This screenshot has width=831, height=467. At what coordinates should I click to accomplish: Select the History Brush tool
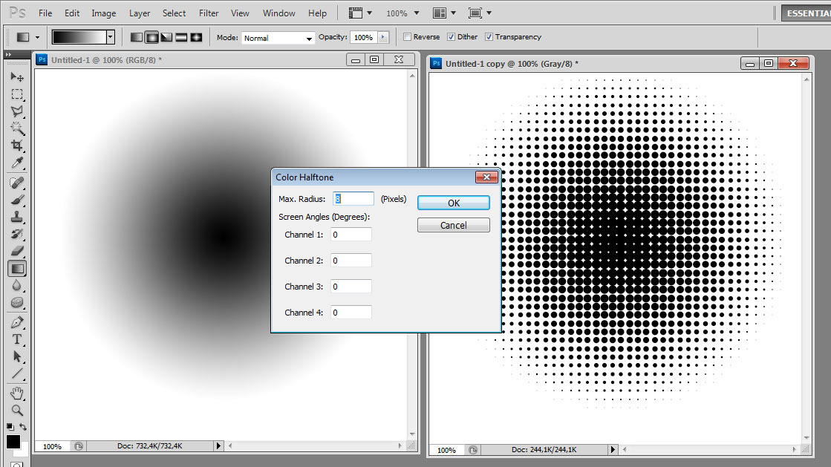coord(17,234)
